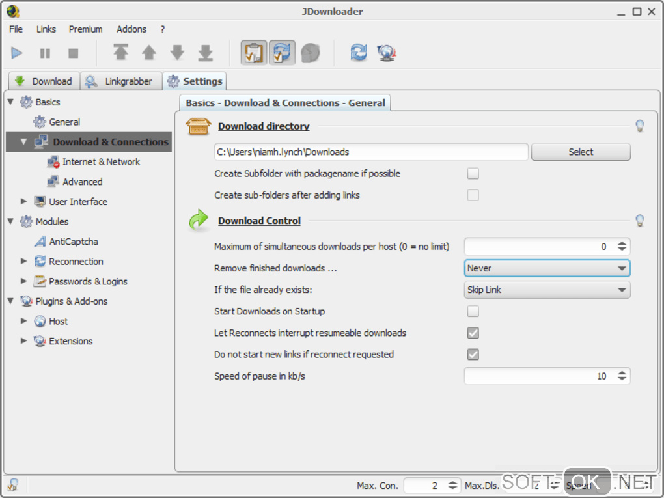
Task: Pause downloads with the pause button
Action: point(45,53)
